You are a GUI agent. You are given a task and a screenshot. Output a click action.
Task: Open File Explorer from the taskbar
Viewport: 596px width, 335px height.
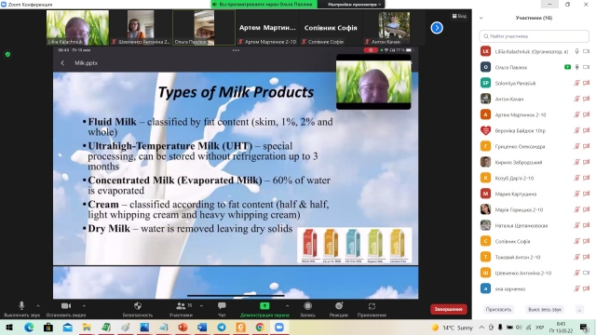click(x=87, y=327)
